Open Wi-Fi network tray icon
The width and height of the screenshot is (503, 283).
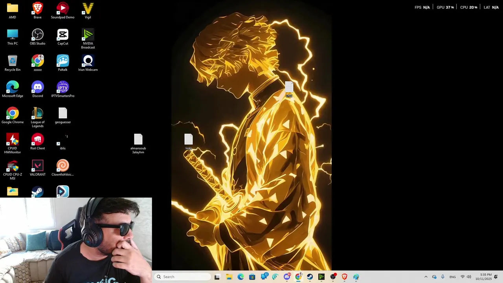point(463,277)
